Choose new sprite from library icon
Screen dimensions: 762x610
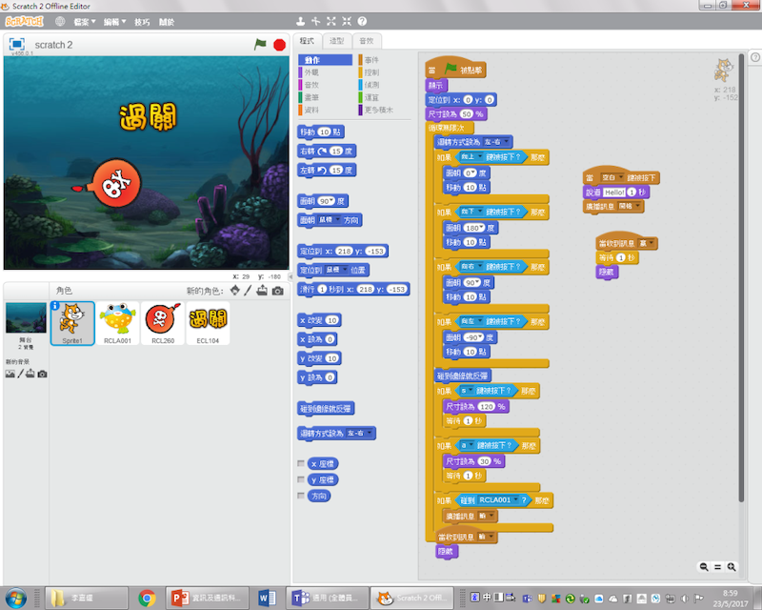point(234,290)
